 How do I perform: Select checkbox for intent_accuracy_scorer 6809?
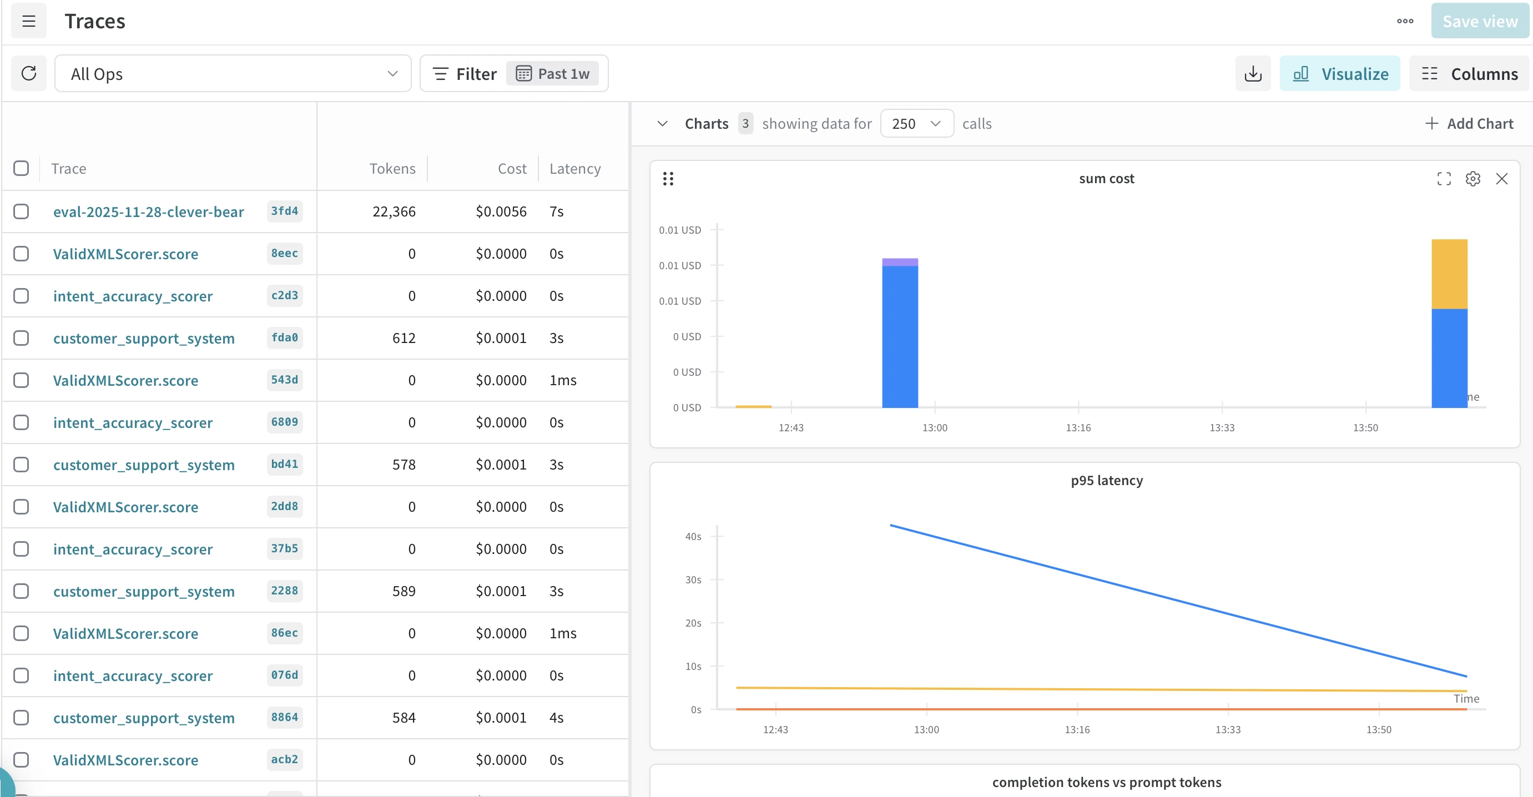(21, 422)
